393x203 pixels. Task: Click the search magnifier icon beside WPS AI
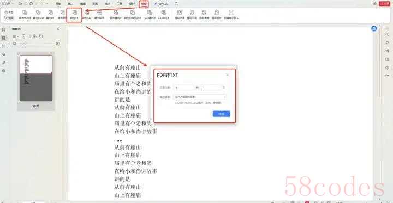pos(176,4)
